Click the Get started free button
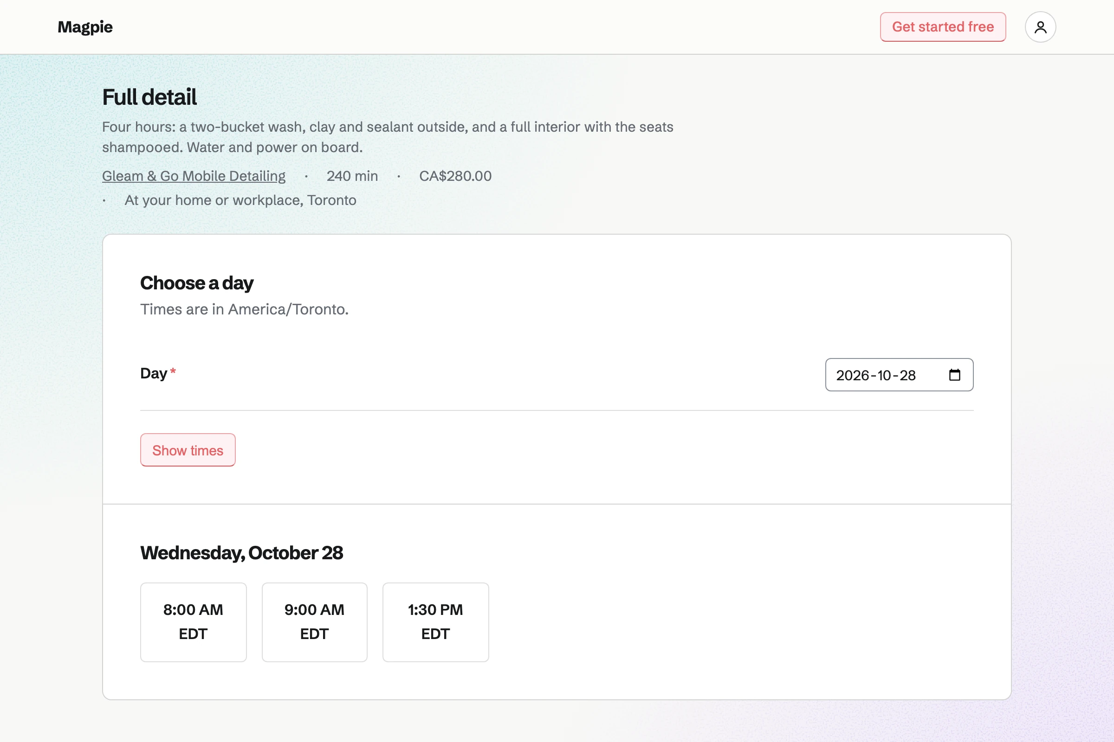Screen dimensions: 1114x742 [943, 27]
